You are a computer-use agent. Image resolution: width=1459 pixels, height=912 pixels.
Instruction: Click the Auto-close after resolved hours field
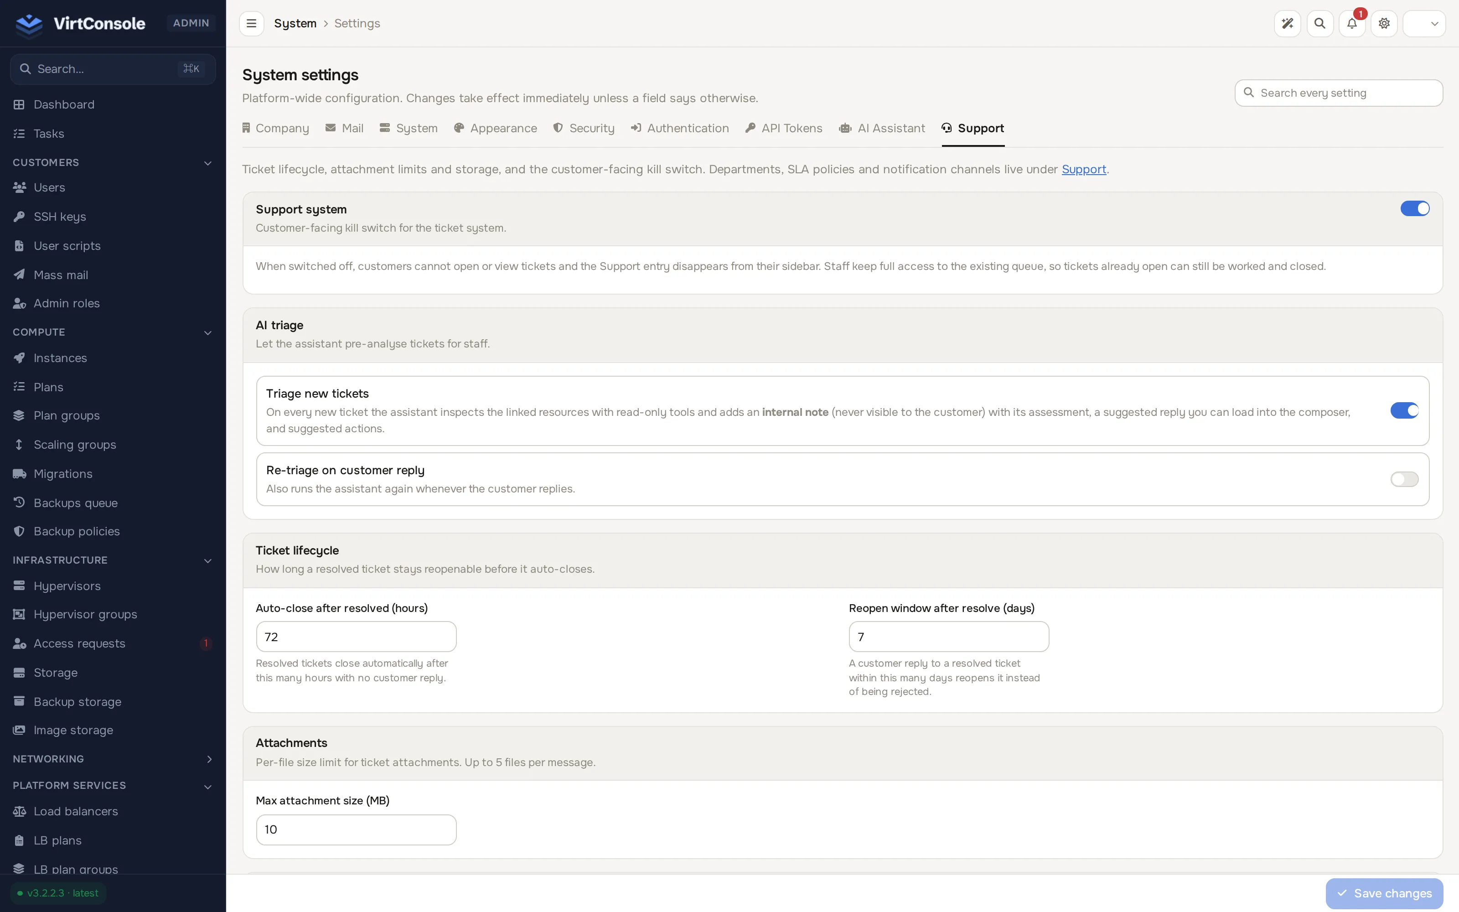point(356,637)
